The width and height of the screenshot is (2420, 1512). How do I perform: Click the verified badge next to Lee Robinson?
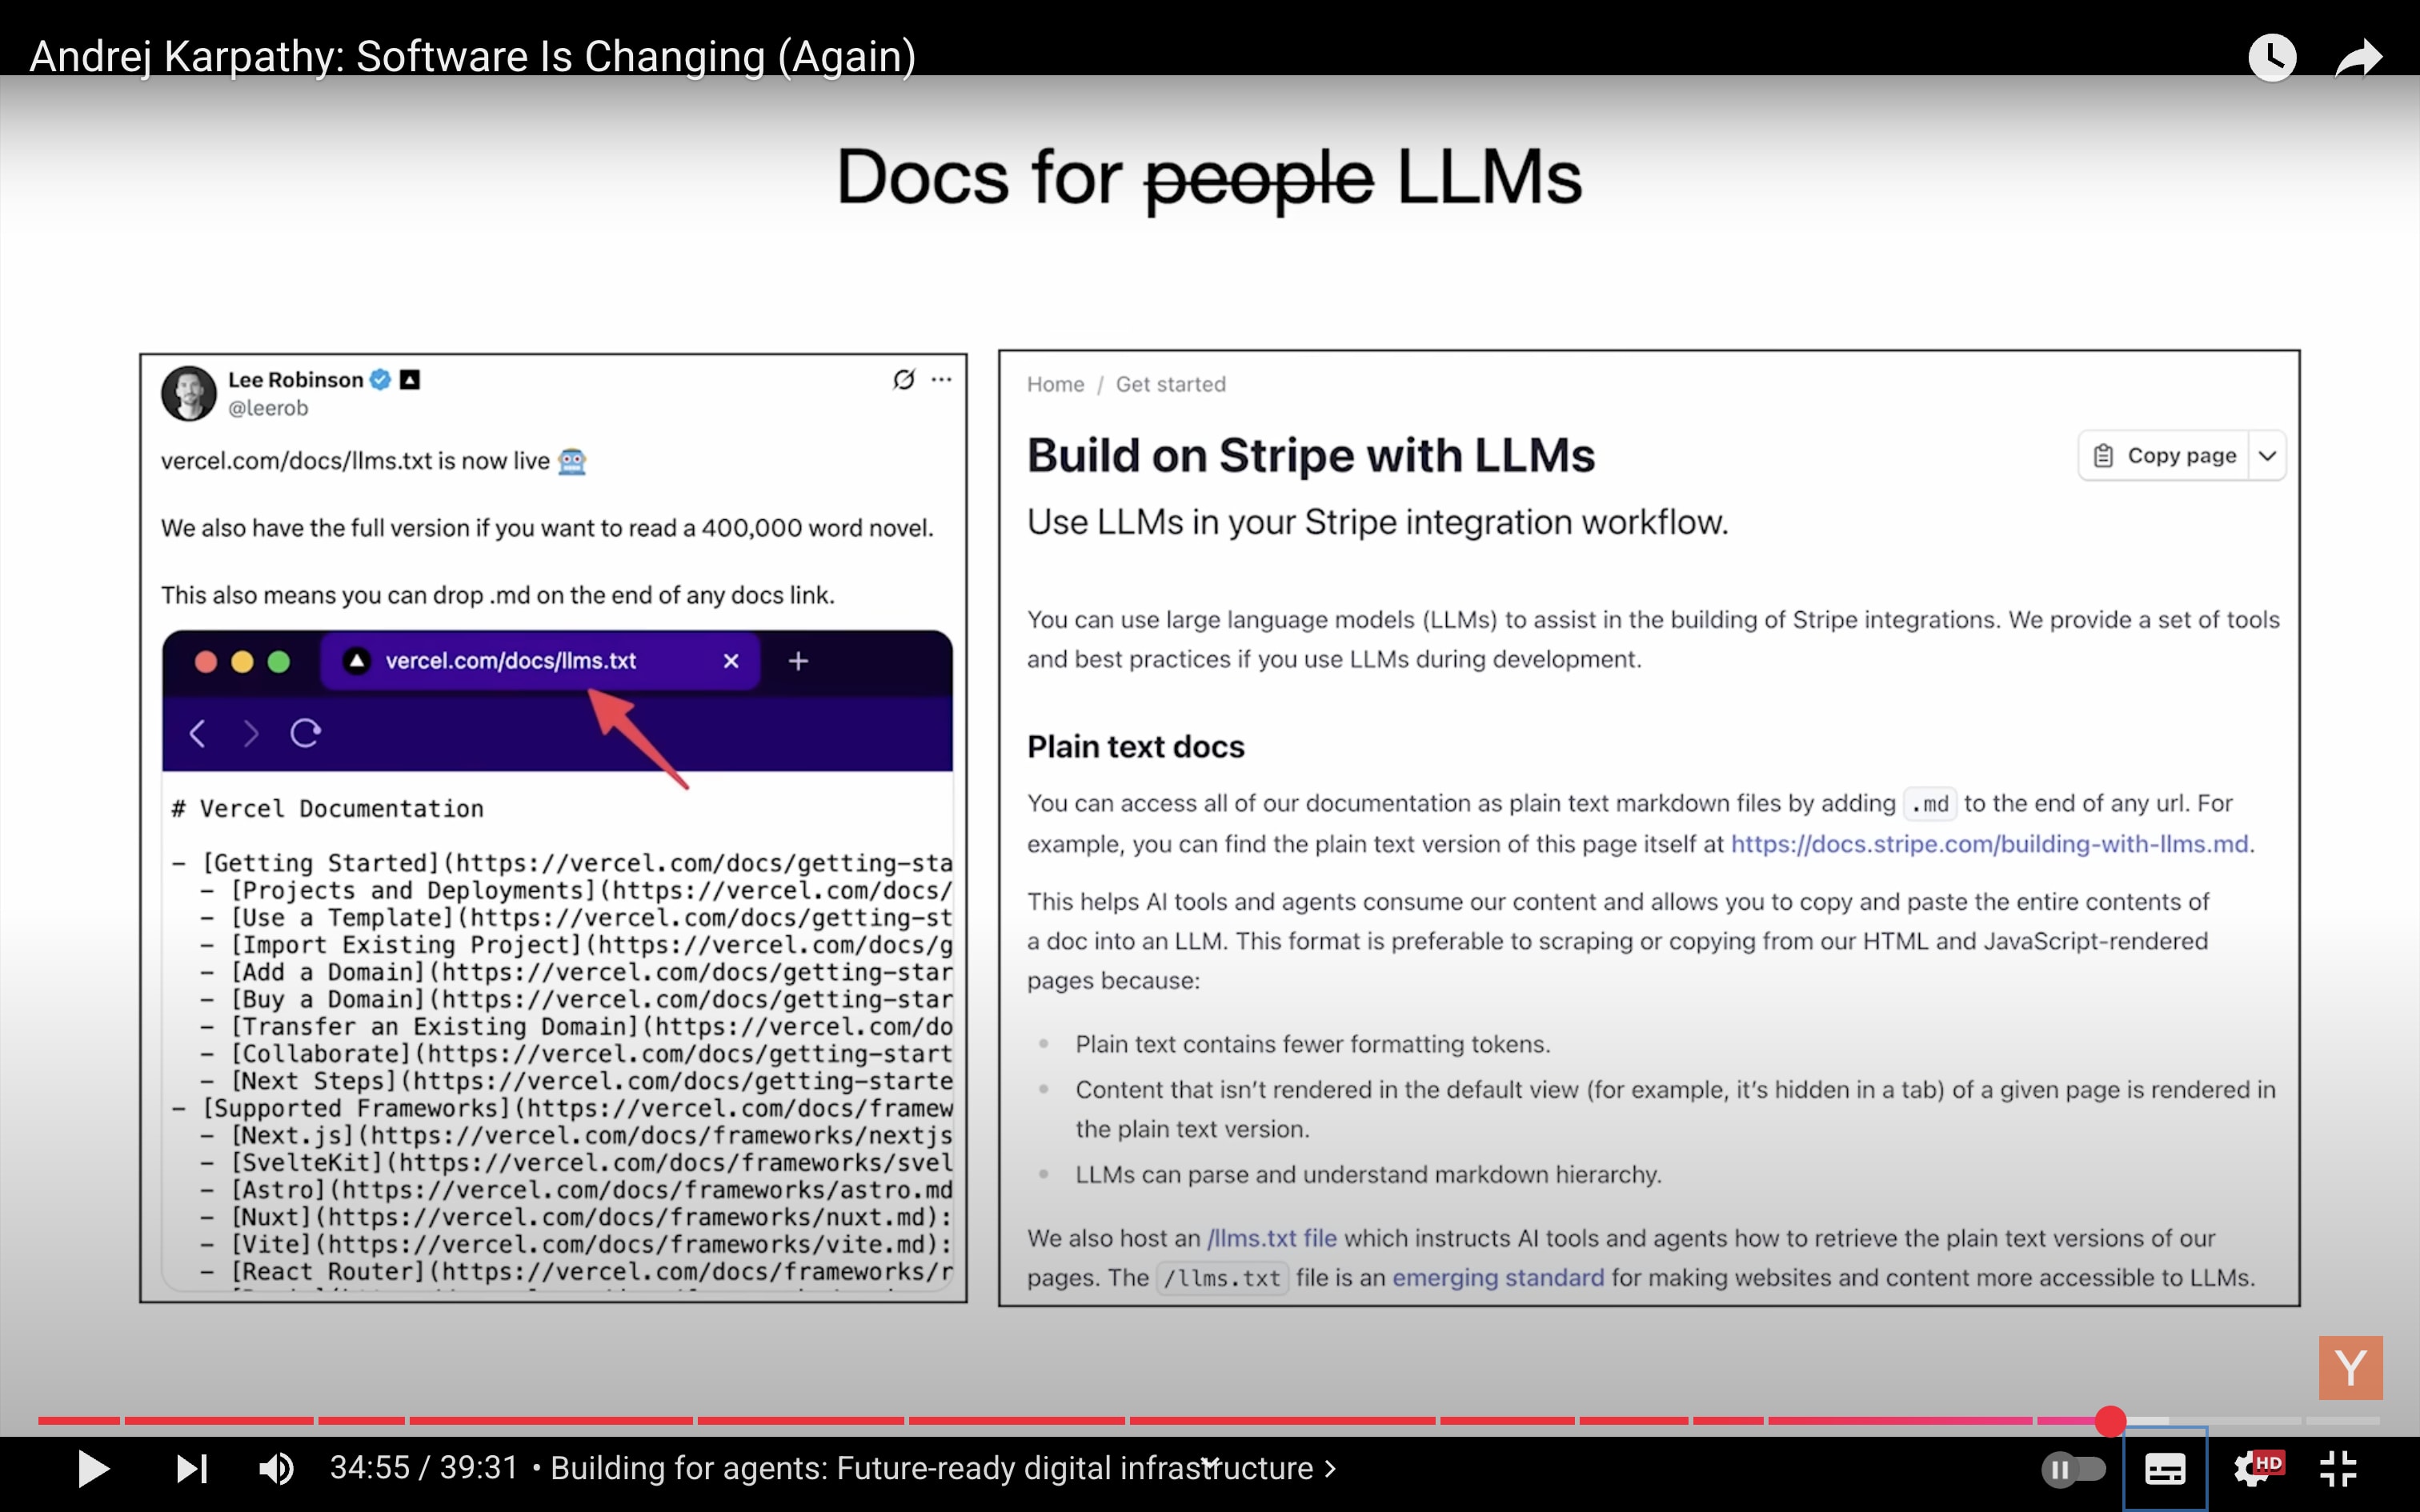(380, 380)
